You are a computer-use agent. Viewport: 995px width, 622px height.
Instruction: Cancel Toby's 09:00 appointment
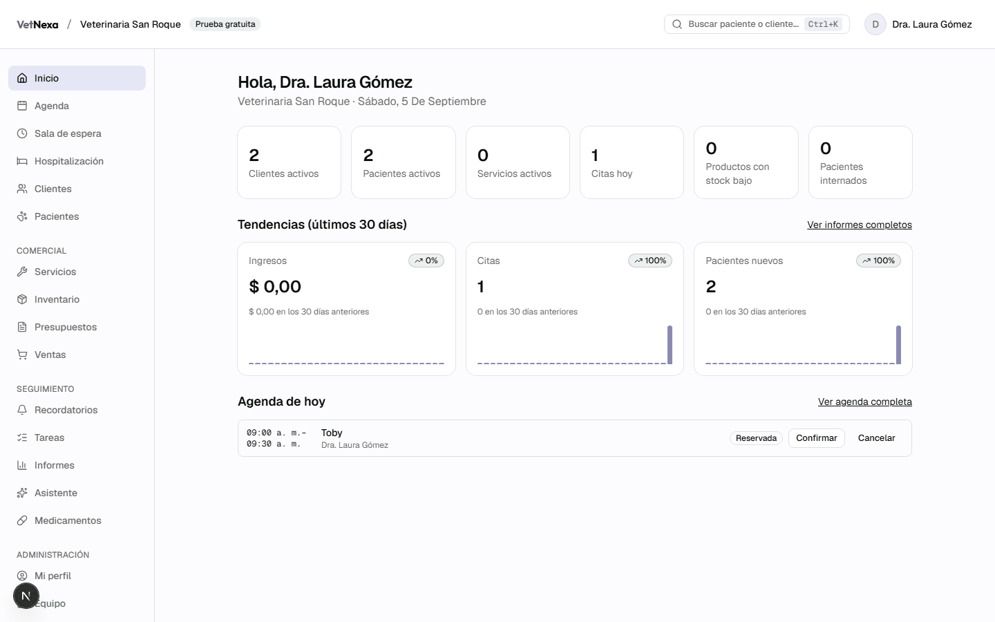click(x=876, y=438)
